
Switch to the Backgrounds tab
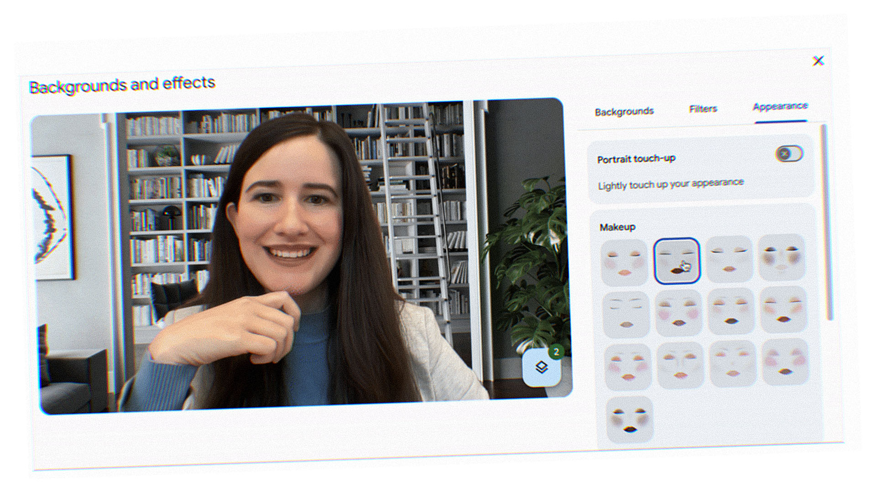click(x=624, y=111)
